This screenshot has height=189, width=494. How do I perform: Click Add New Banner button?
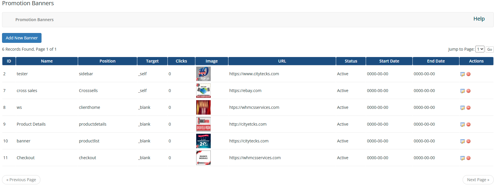22,38
